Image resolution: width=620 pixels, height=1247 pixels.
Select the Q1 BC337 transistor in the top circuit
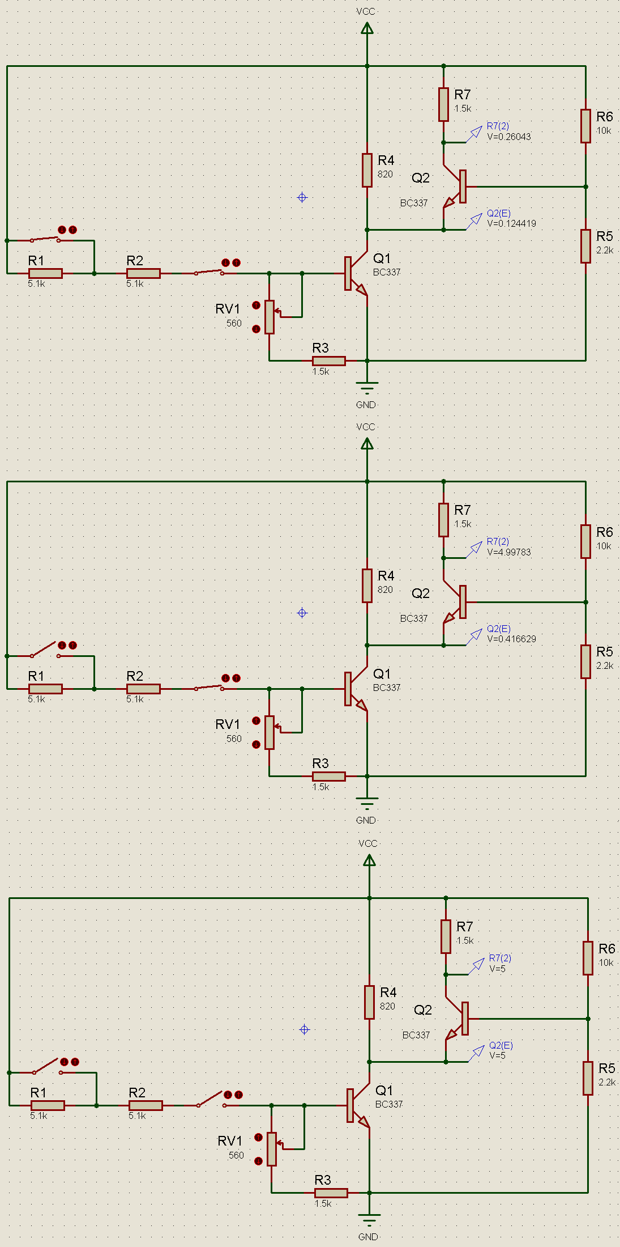coord(356,273)
